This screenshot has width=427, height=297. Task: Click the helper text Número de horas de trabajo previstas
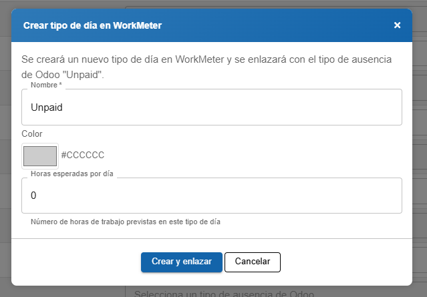tap(126, 222)
